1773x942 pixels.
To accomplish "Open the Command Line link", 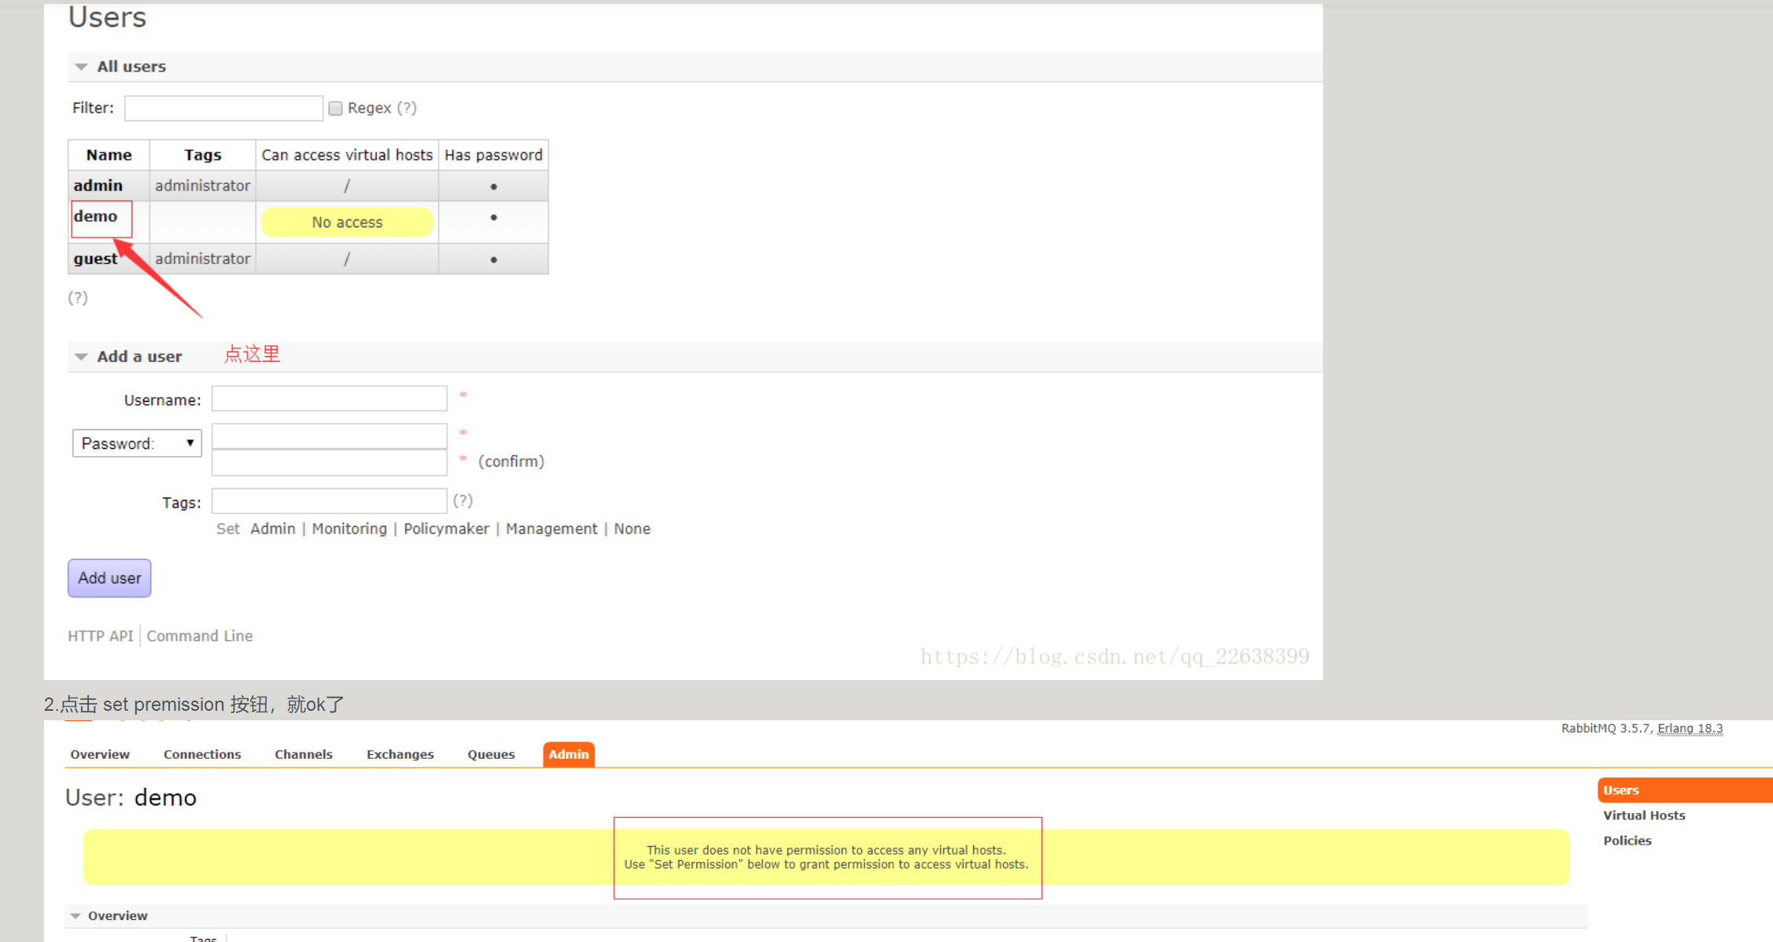I will tap(200, 636).
